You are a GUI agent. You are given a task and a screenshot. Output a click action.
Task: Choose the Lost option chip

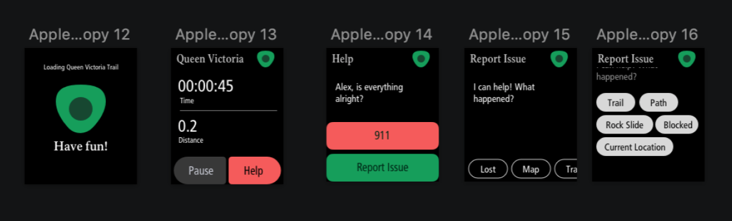pyautogui.click(x=488, y=169)
